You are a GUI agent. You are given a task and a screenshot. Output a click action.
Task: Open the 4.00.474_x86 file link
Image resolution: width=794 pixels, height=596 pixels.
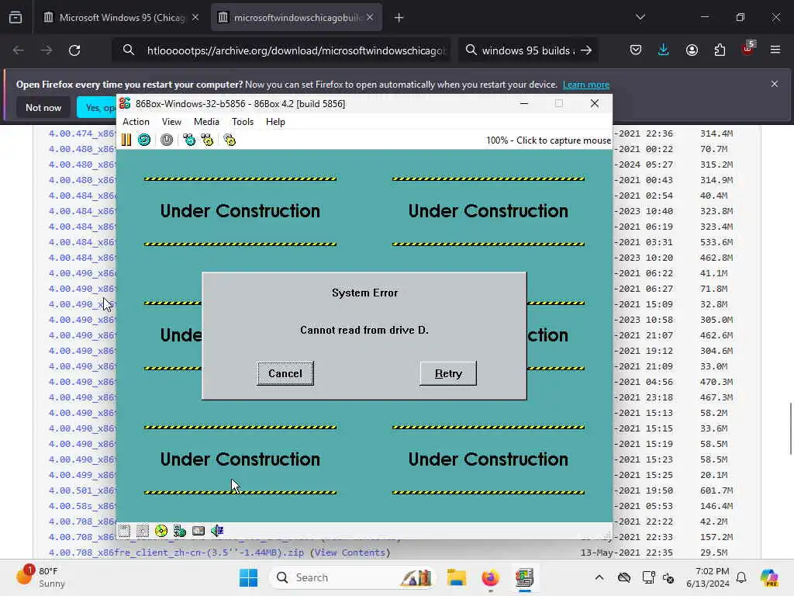click(82, 133)
